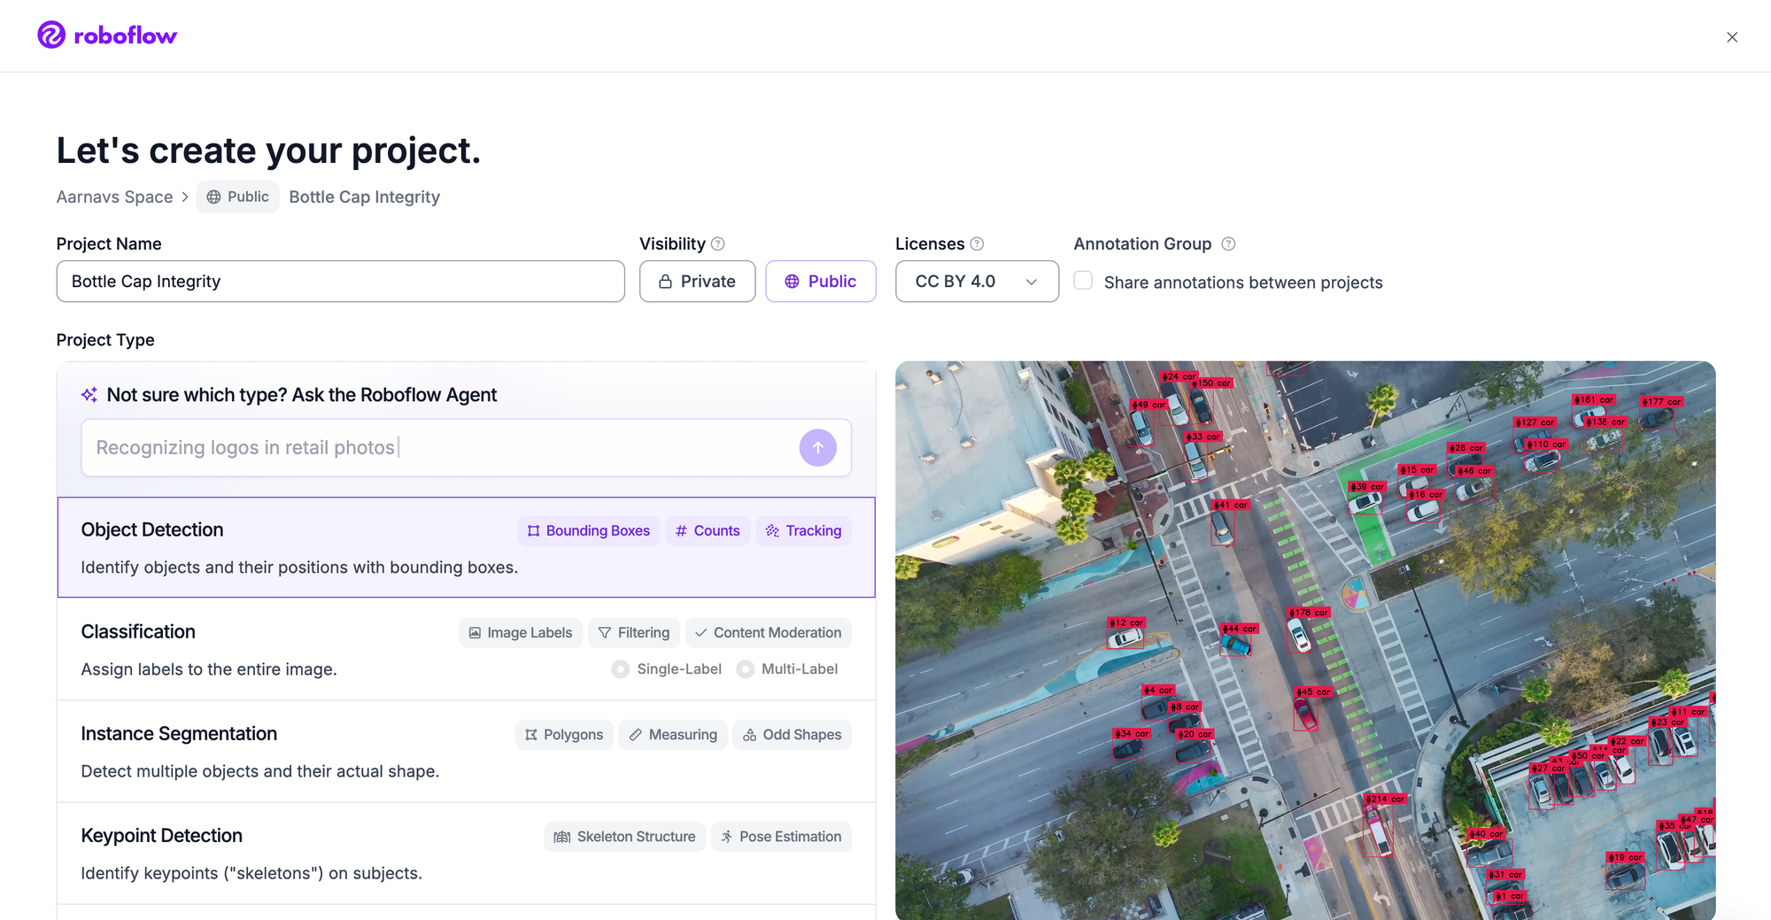This screenshot has height=920, width=1771.
Task: Set visibility to Private
Action: point(698,282)
